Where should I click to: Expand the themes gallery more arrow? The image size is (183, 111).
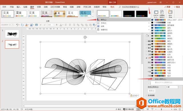click(93, 17)
